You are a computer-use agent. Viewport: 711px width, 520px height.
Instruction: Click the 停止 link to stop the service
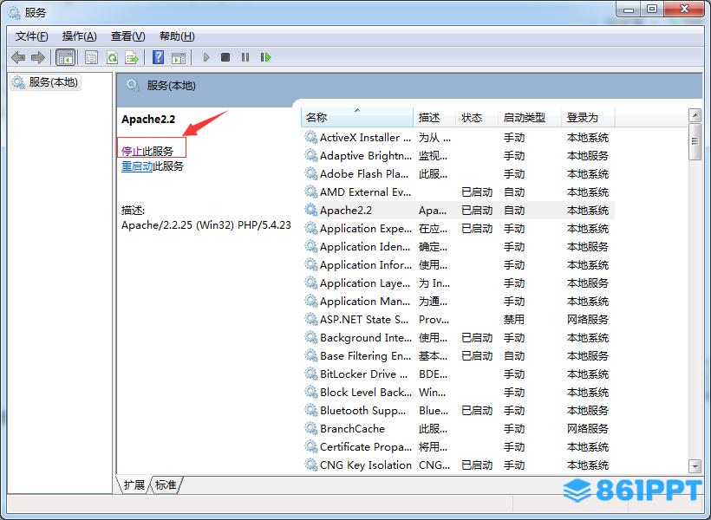pos(132,151)
